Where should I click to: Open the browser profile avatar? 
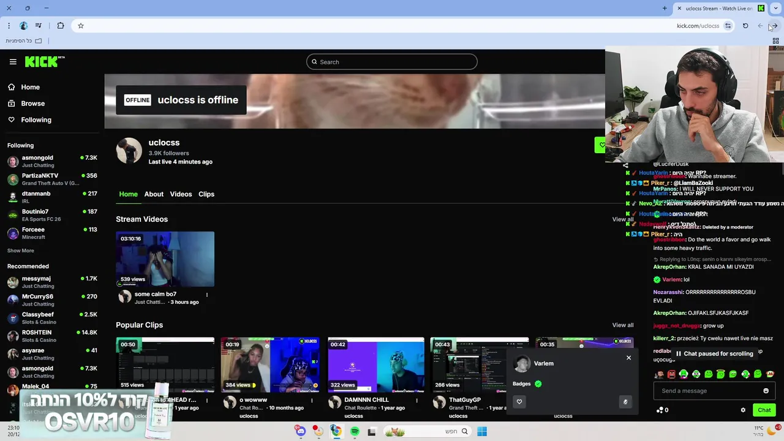tap(23, 26)
